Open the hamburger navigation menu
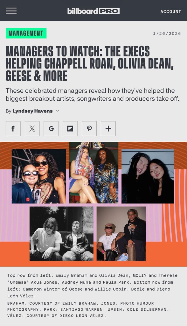The height and width of the screenshot is (326, 187). click(x=11, y=11)
